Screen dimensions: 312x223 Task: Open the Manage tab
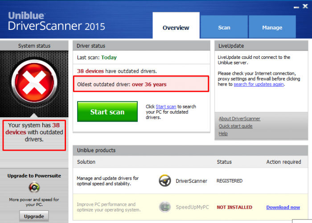pos(272,27)
